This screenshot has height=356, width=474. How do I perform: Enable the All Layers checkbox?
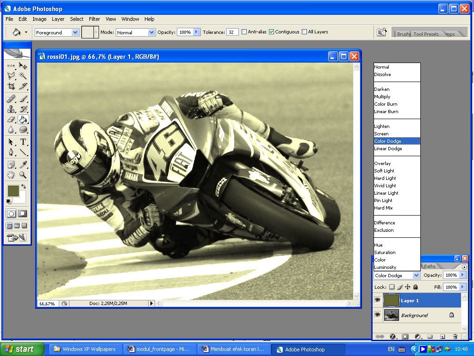tap(305, 32)
